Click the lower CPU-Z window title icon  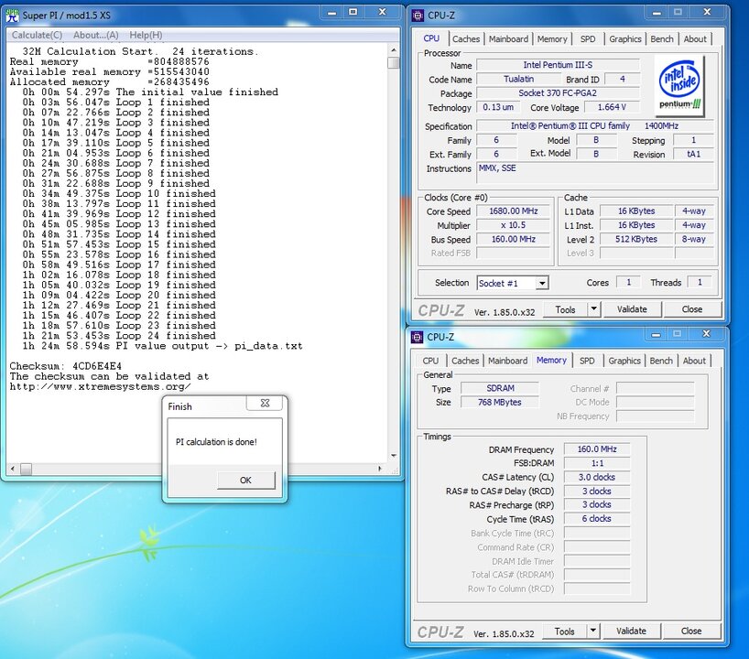[417, 337]
